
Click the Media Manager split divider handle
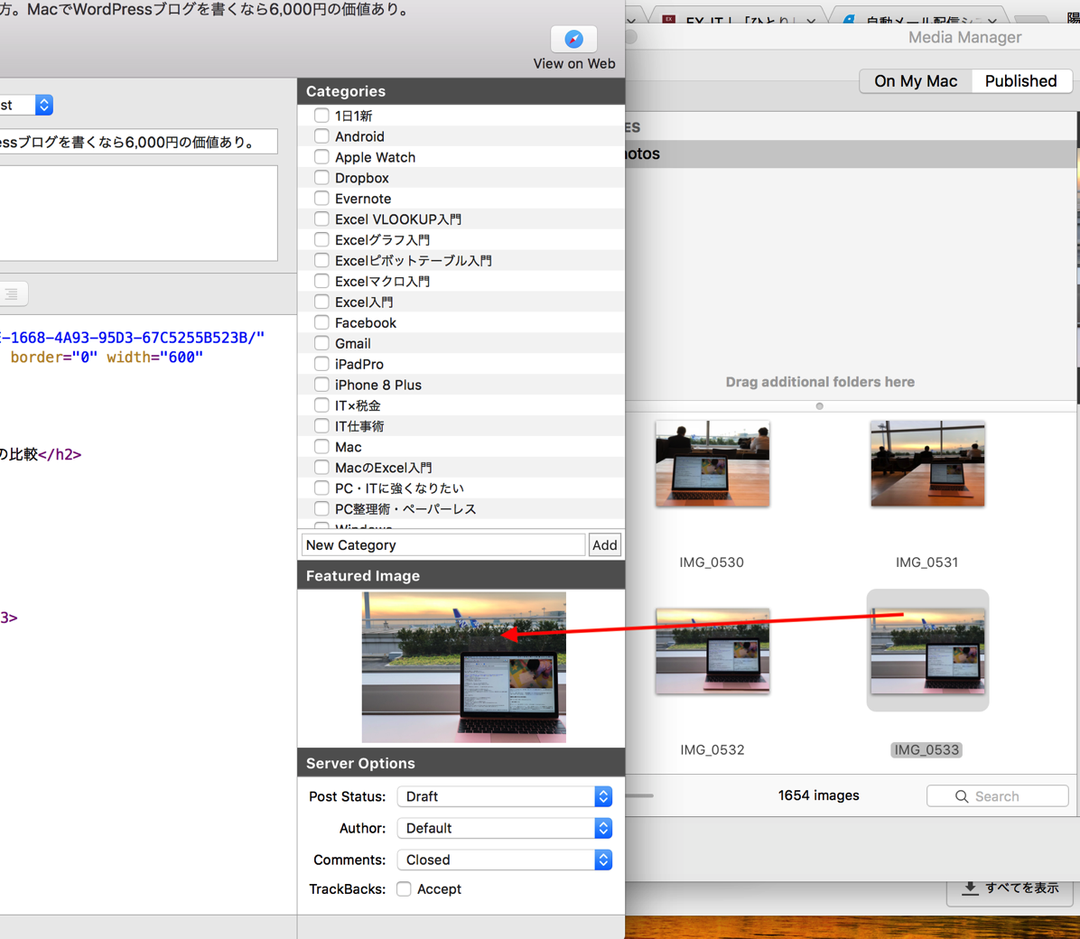coord(819,406)
